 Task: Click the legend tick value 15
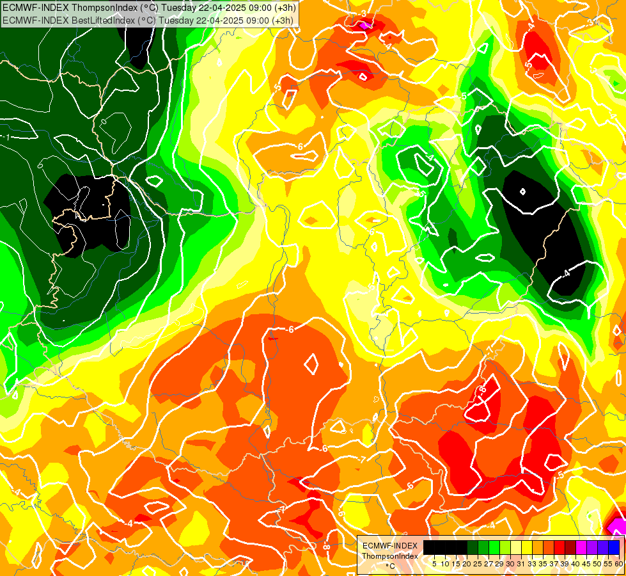[456, 564]
